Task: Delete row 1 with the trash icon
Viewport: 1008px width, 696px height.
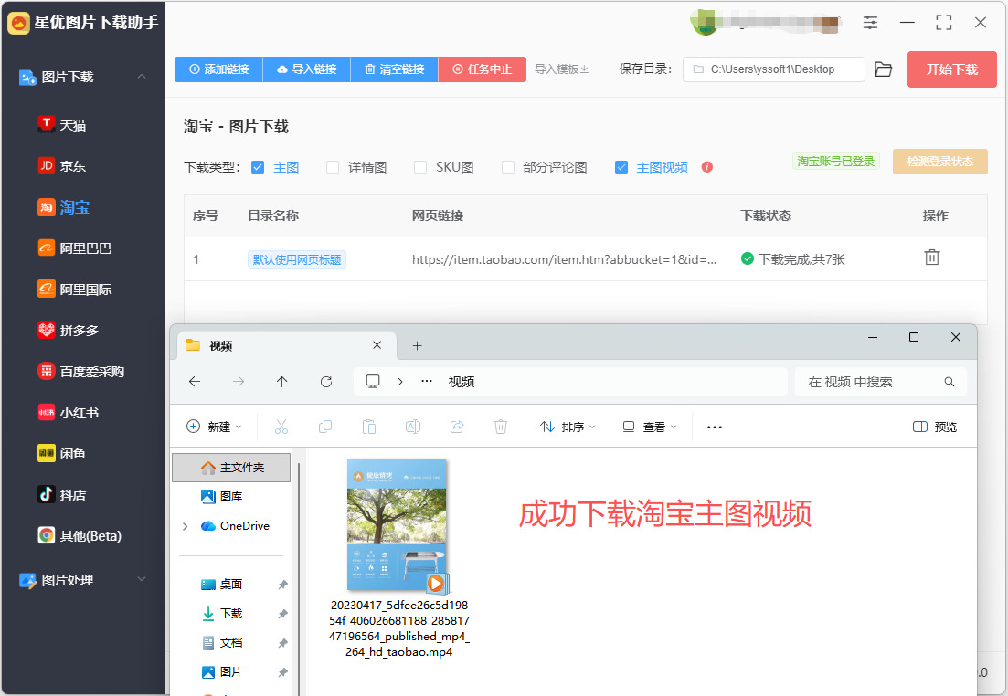Action: pos(931,258)
